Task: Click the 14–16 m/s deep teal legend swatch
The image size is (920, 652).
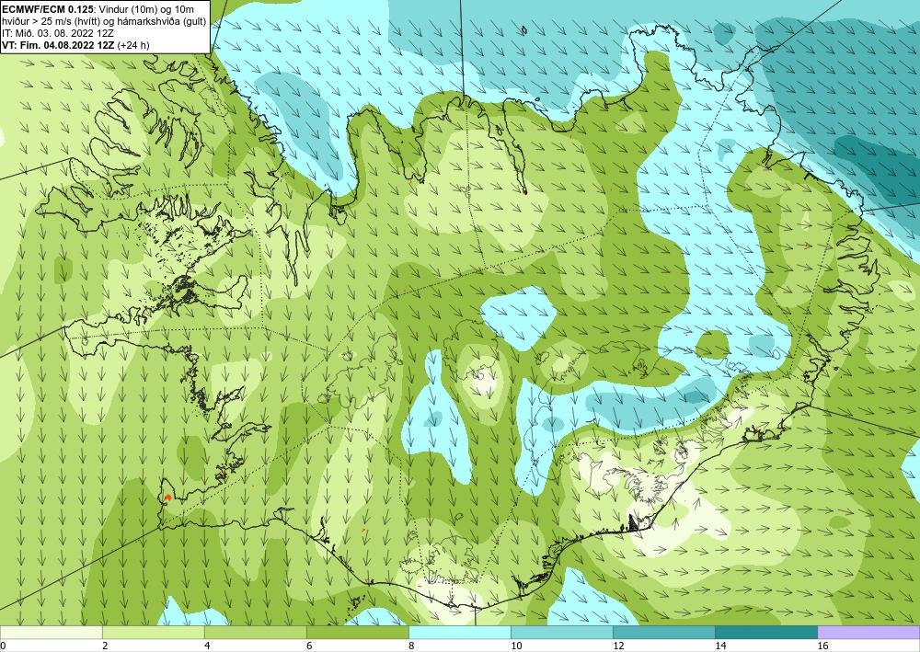Action: pos(765,632)
